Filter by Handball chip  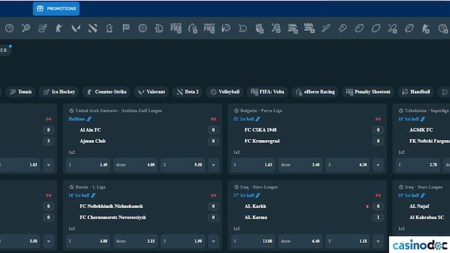click(x=416, y=92)
